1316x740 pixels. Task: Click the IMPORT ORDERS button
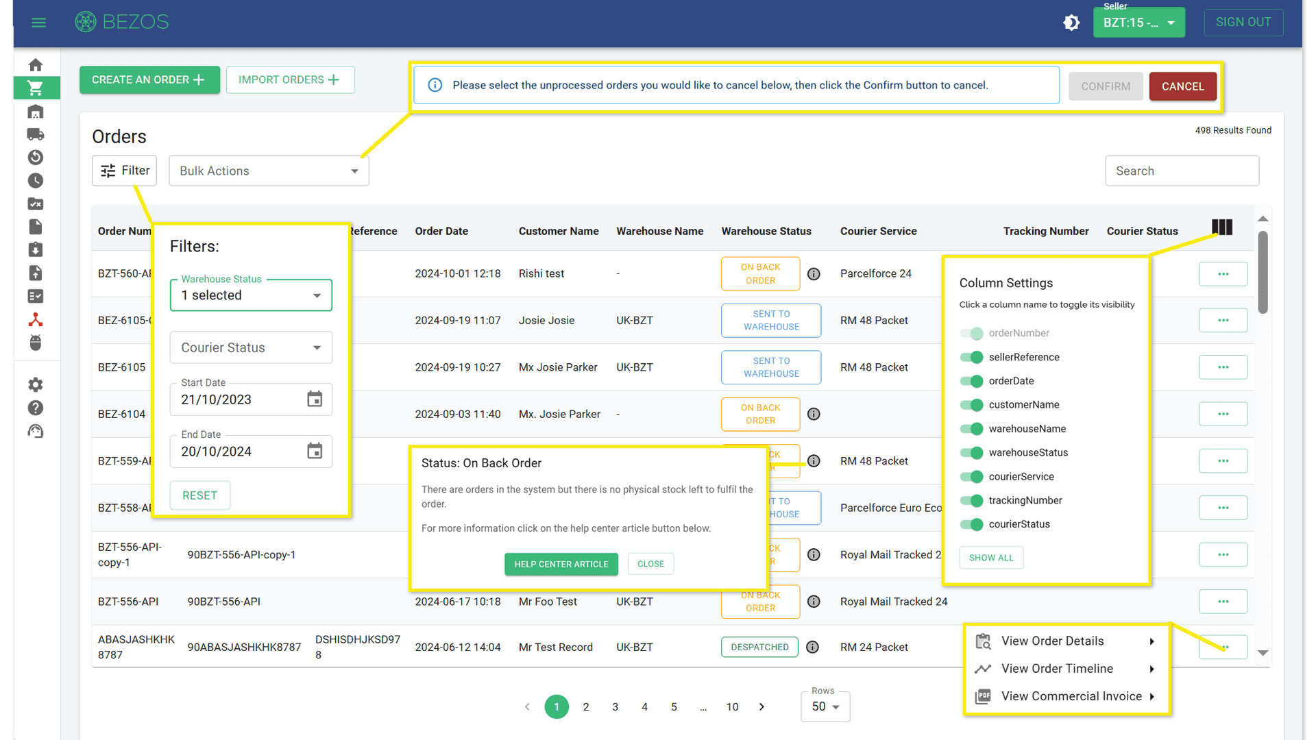[x=290, y=79]
